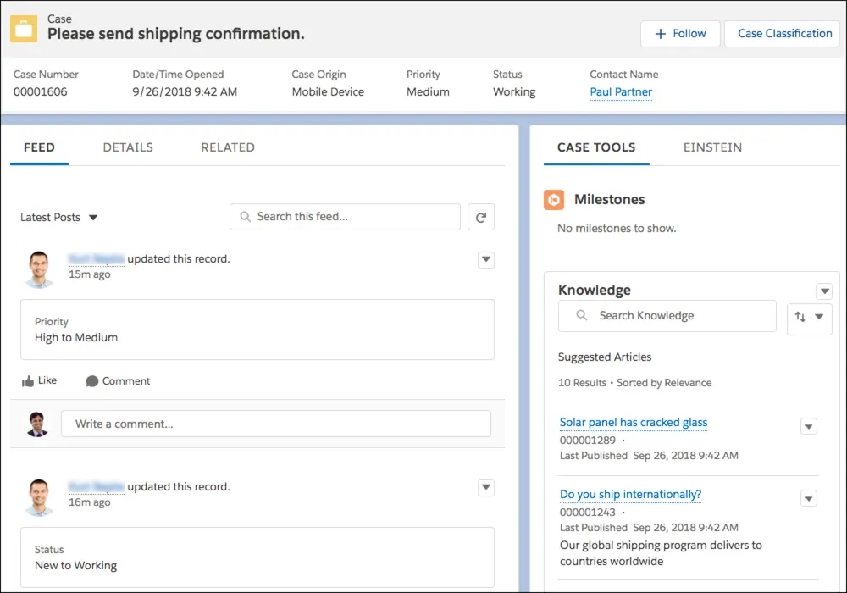Click Case Origin value Mobile Device
This screenshot has height=593, width=847.
328,91
